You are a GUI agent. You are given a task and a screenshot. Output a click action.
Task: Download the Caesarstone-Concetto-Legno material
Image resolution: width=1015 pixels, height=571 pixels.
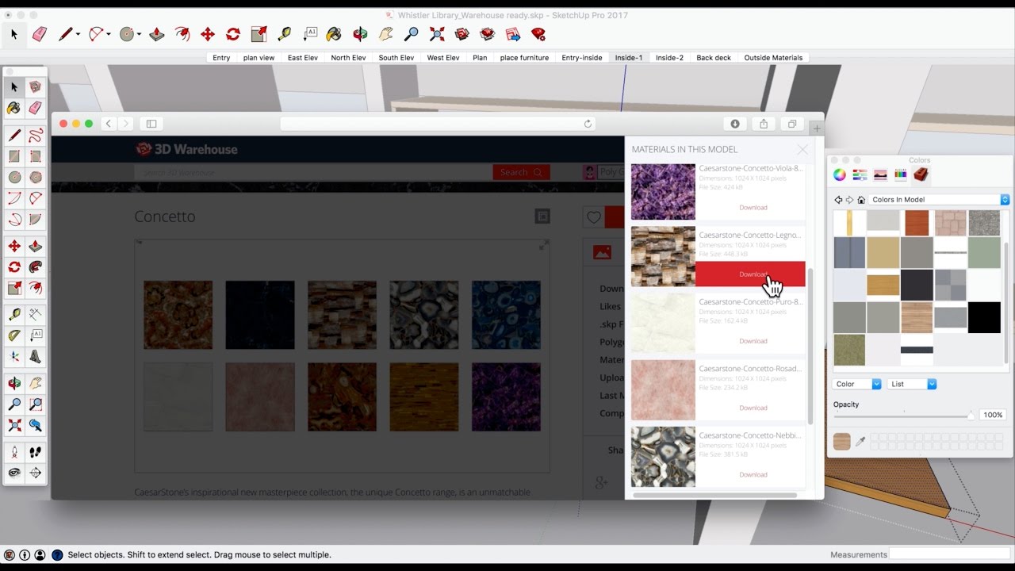pyautogui.click(x=751, y=274)
